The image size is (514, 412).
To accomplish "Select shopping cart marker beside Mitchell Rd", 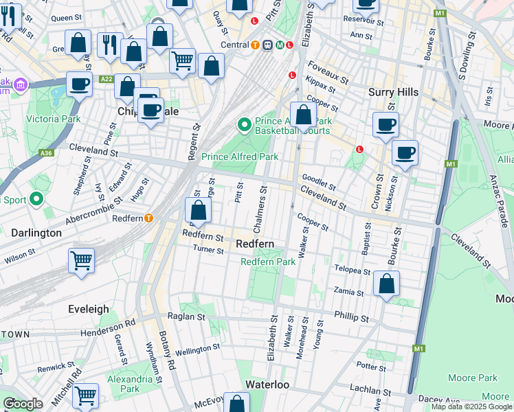I will coord(86,396).
